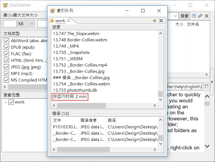Click the 搜索 search button
Image resolution: width=215 pixels, height=162 pixels.
point(184,16)
